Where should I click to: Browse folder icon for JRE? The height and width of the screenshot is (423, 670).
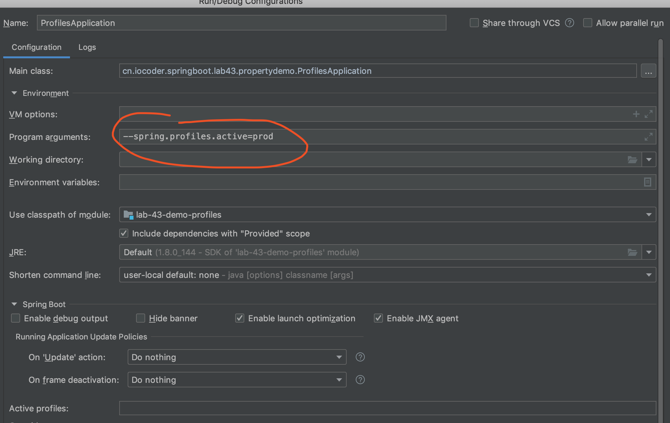(632, 252)
